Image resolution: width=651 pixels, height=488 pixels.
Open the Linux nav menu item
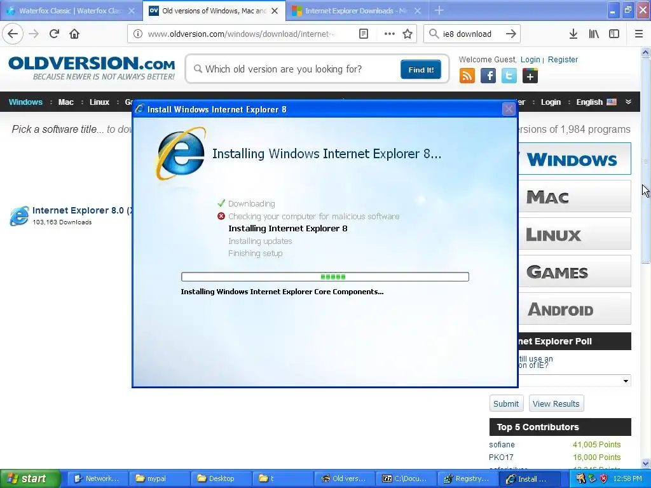(x=100, y=102)
